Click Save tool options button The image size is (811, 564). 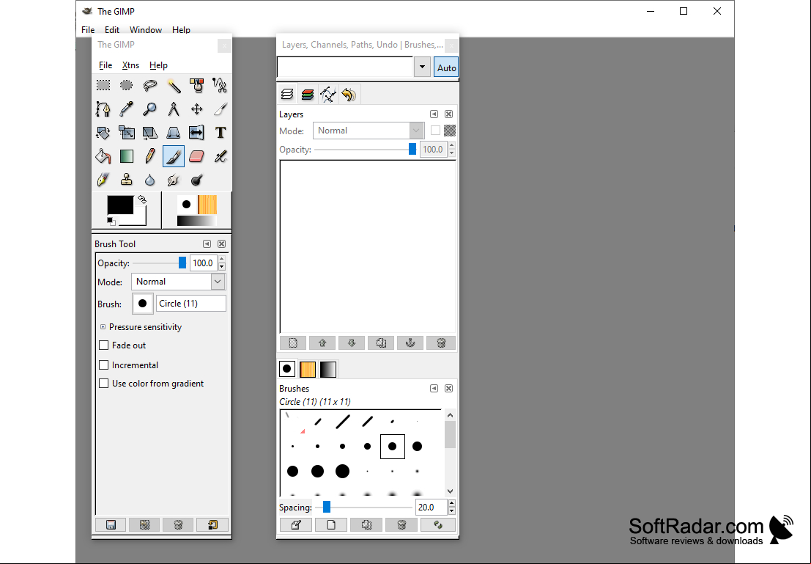(111, 524)
